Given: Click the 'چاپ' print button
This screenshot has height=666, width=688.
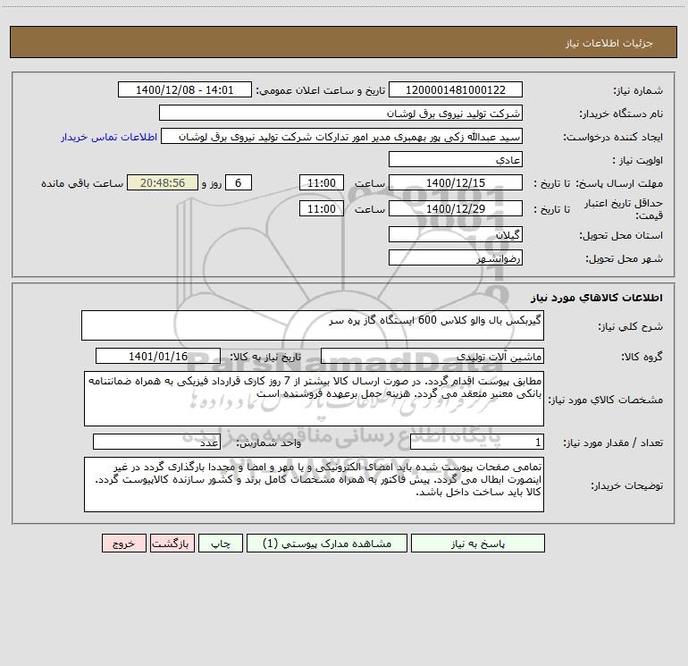Looking at the screenshot, I should [x=221, y=544].
